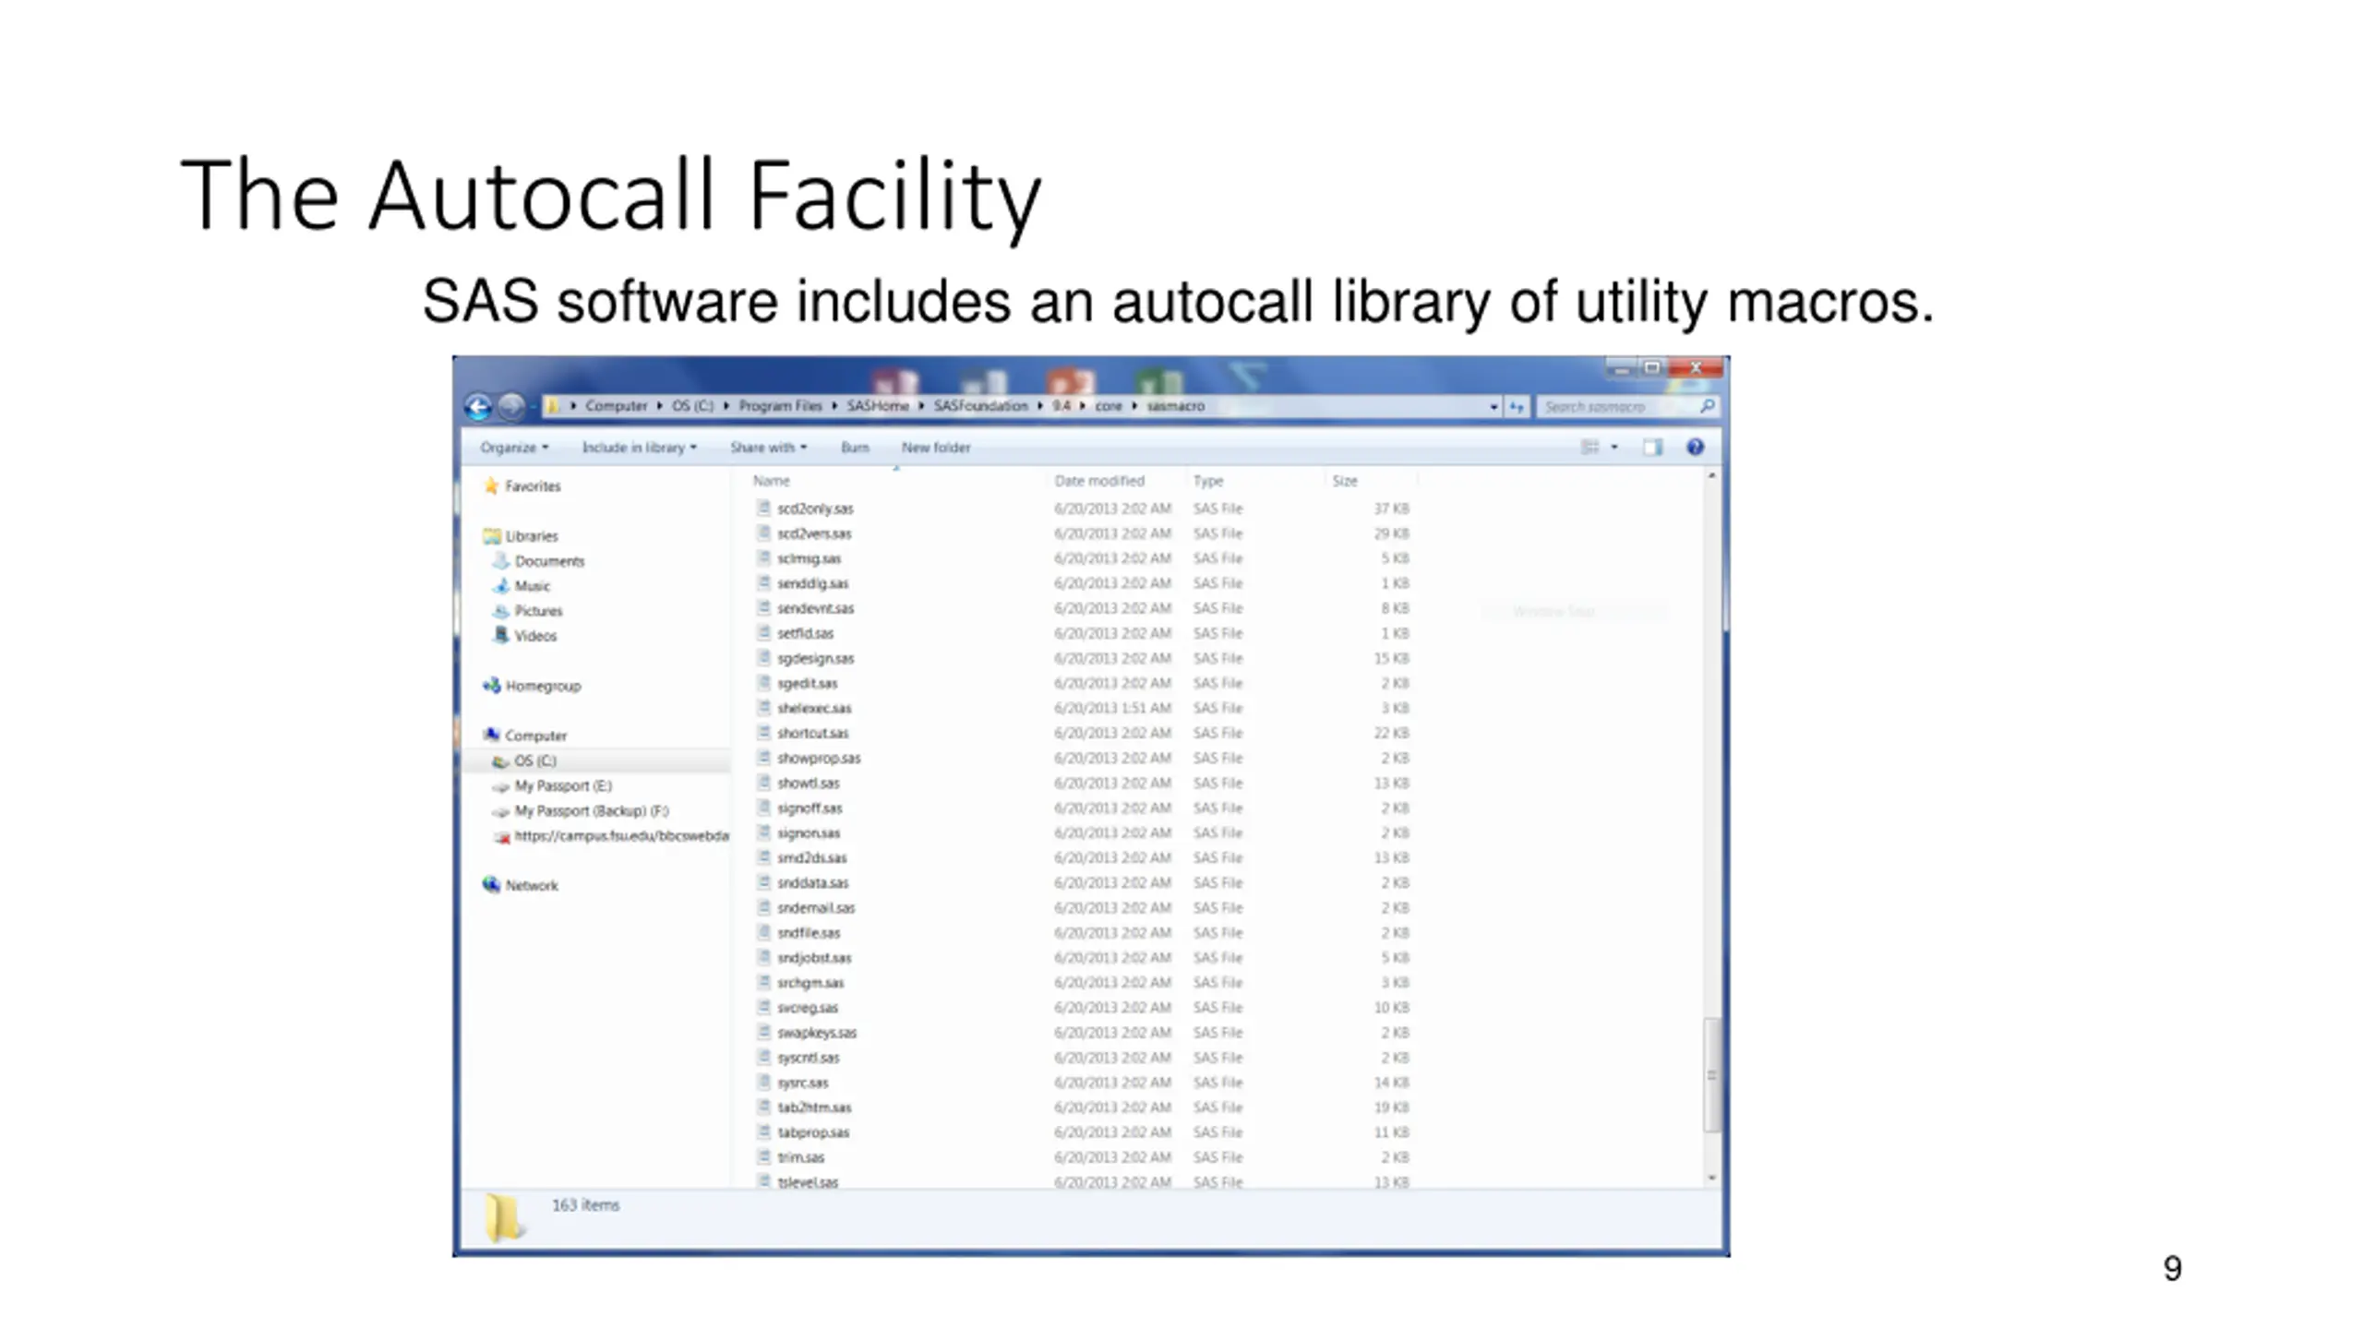Viewport: 2363px width, 1329px height.
Task: Click SASHome in the breadcrumb path
Action: click(x=878, y=406)
